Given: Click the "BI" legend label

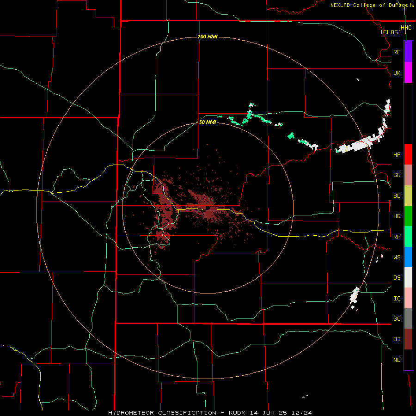Looking at the screenshot, I should tap(397, 339).
